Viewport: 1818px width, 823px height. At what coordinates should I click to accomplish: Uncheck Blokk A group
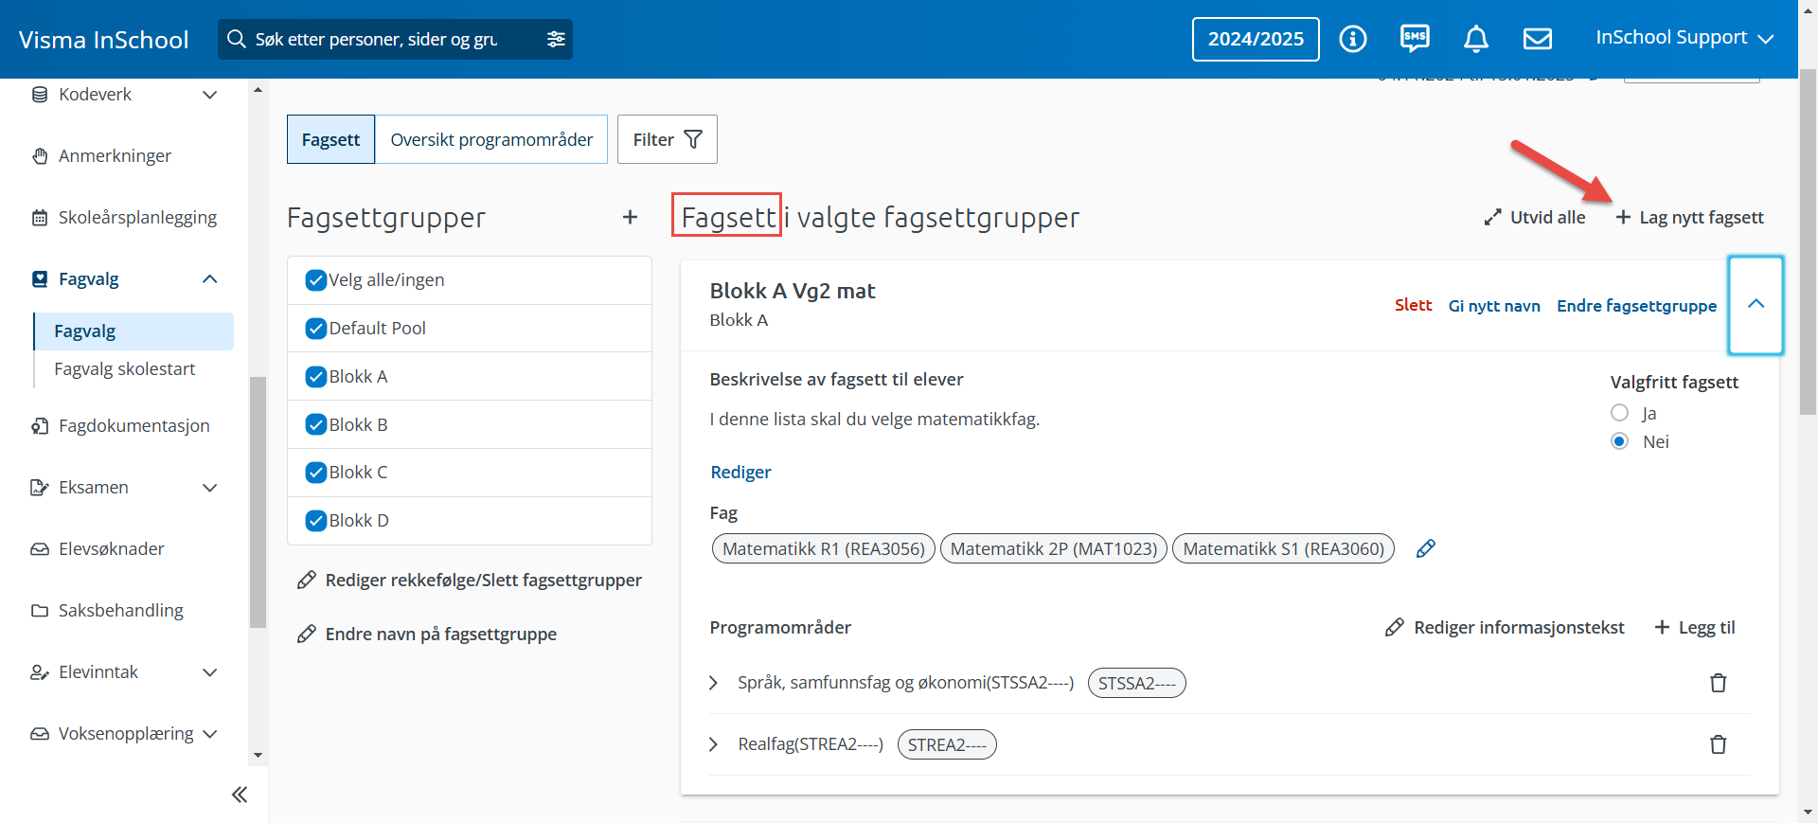(x=316, y=377)
